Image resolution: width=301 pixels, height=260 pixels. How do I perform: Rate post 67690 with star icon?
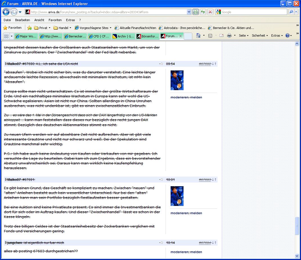point(162,64)
